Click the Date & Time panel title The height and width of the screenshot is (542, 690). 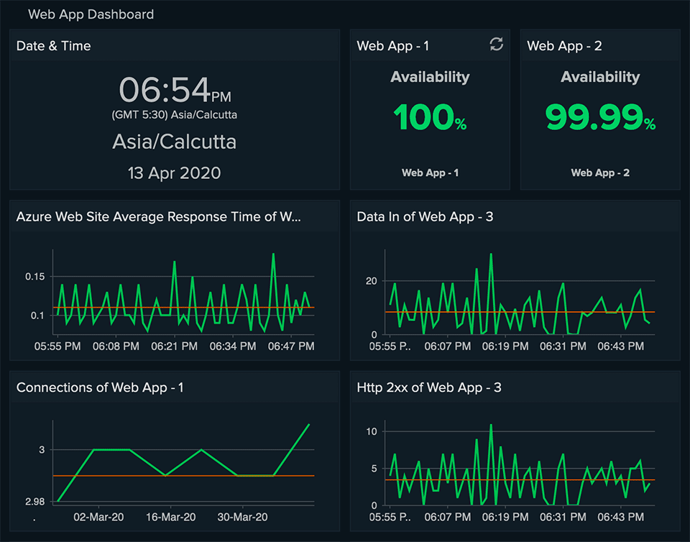click(x=53, y=45)
